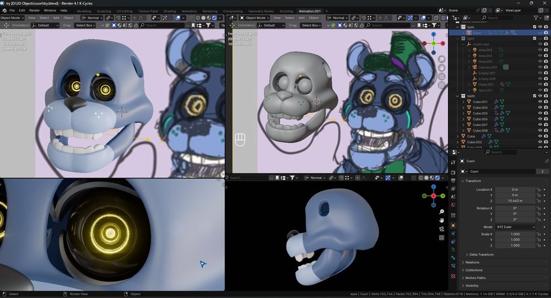Select the Cuori object in the outliner
Image resolution: width=551 pixels, height=298 pixels.
[477, 32]
